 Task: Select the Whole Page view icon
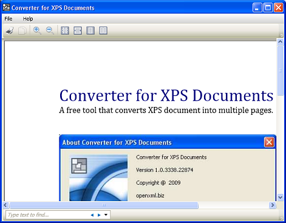point(90,30)
